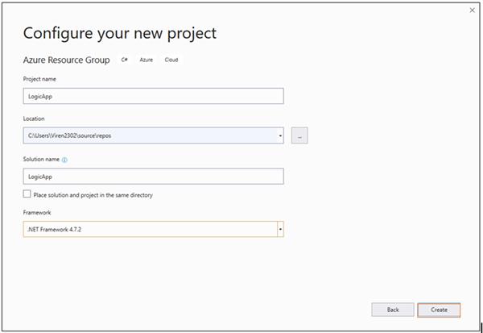This screenshot has width=483, height=333.
Task: Click the Location path text box
Action: click(150, 135)
